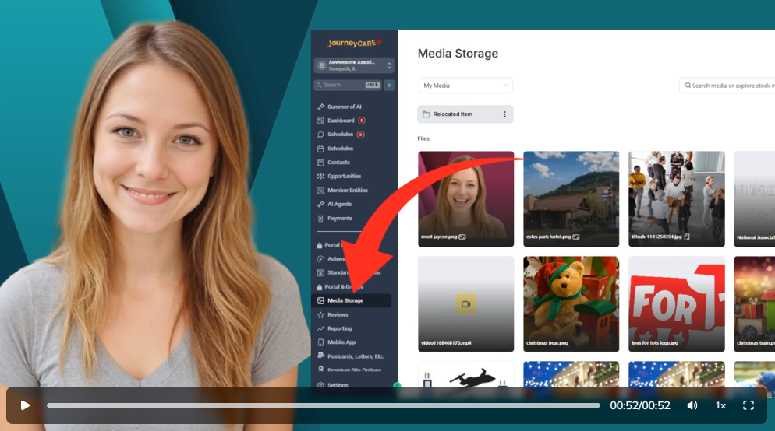Click the Media Storage page heading
This screenshot has width=775, height=431.
click(458, 53)
